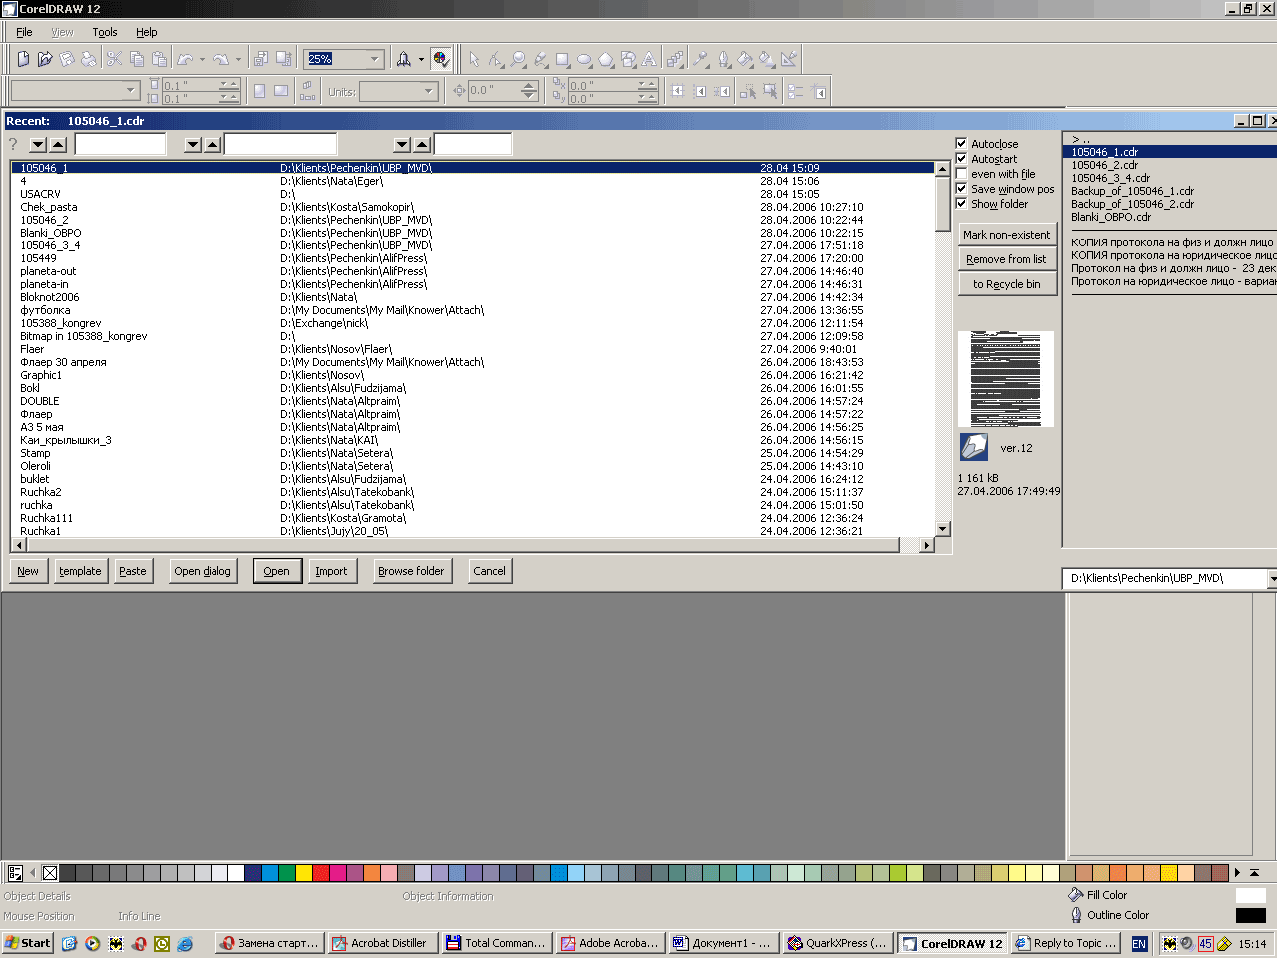Viewport: 1277px width, 958px height.
Task: Click the Application Launcher rocket icon
Action: (403, 59)
